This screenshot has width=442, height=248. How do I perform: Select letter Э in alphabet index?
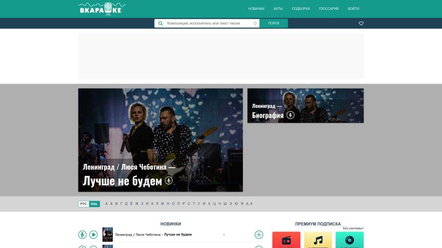point(230,204)
